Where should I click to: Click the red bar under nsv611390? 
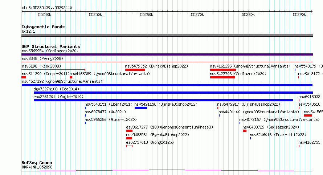click(24, 77)
